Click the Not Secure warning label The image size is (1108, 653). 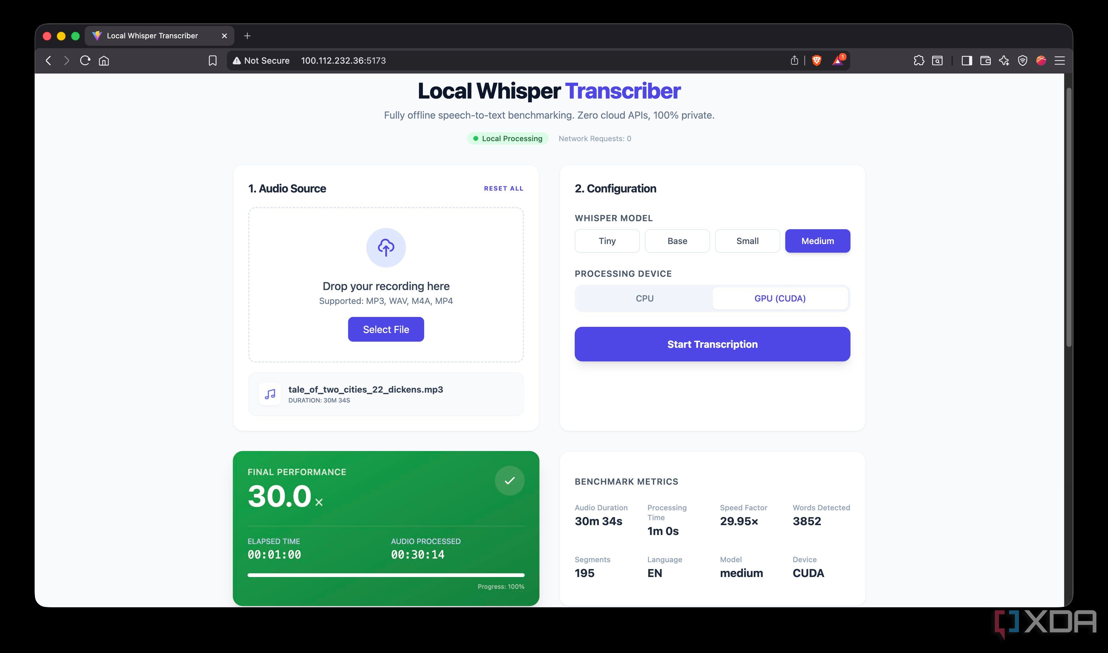pos(261,61)
